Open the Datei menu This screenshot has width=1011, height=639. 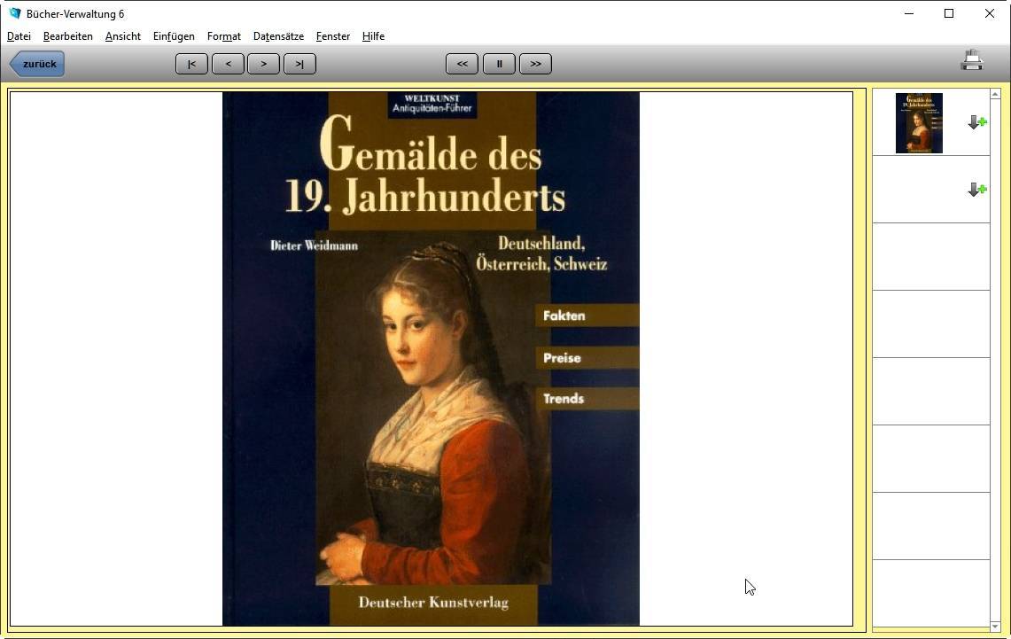click(19, 36)
